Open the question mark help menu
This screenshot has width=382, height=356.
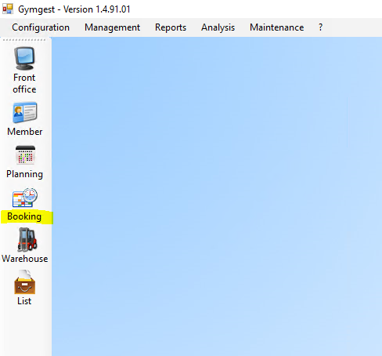click(320, 27)
